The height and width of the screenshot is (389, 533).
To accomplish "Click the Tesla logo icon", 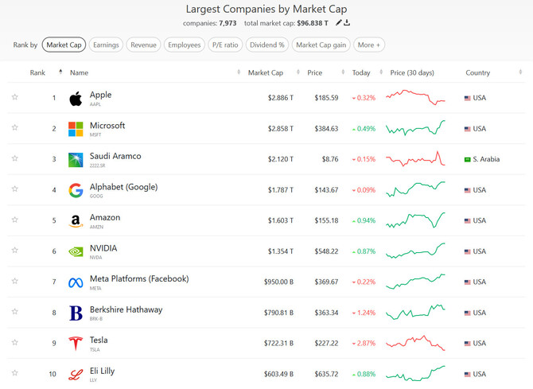I will pyautogui.click(x=76, y=344).
